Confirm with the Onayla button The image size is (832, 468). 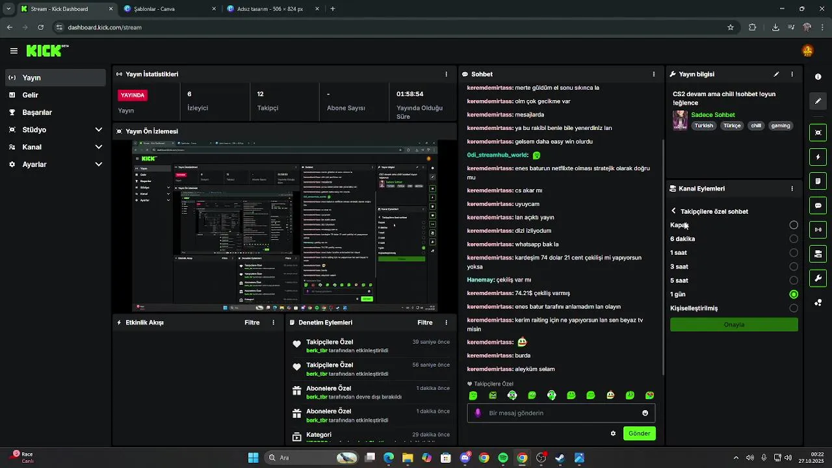click(x=734, y=324)
